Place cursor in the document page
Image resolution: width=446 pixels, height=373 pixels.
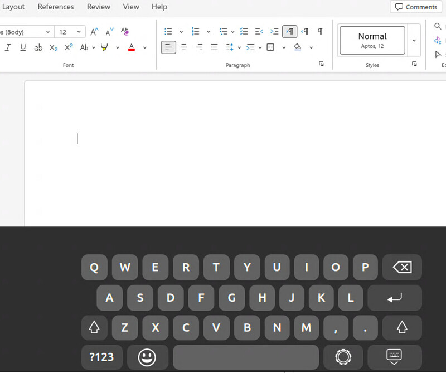tap(235, 154)
